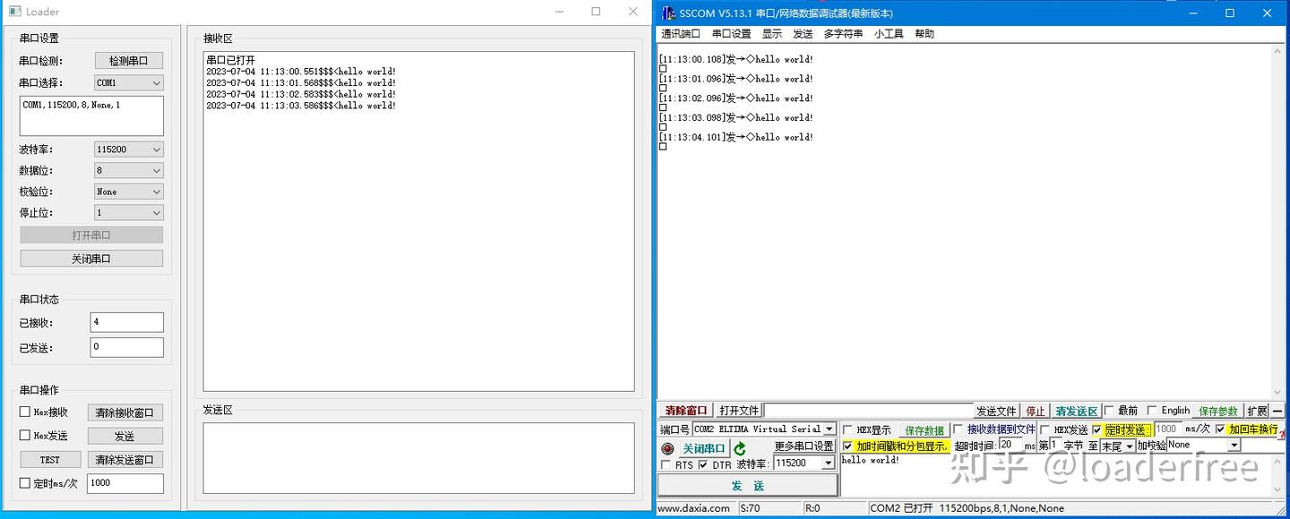Enable Hex接收 in the Loader window
The image size is (1290, 519).
pos(23,412)
